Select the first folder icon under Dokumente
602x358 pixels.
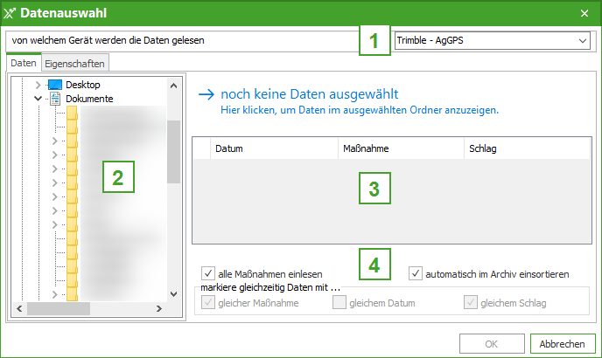click(73, 113)
